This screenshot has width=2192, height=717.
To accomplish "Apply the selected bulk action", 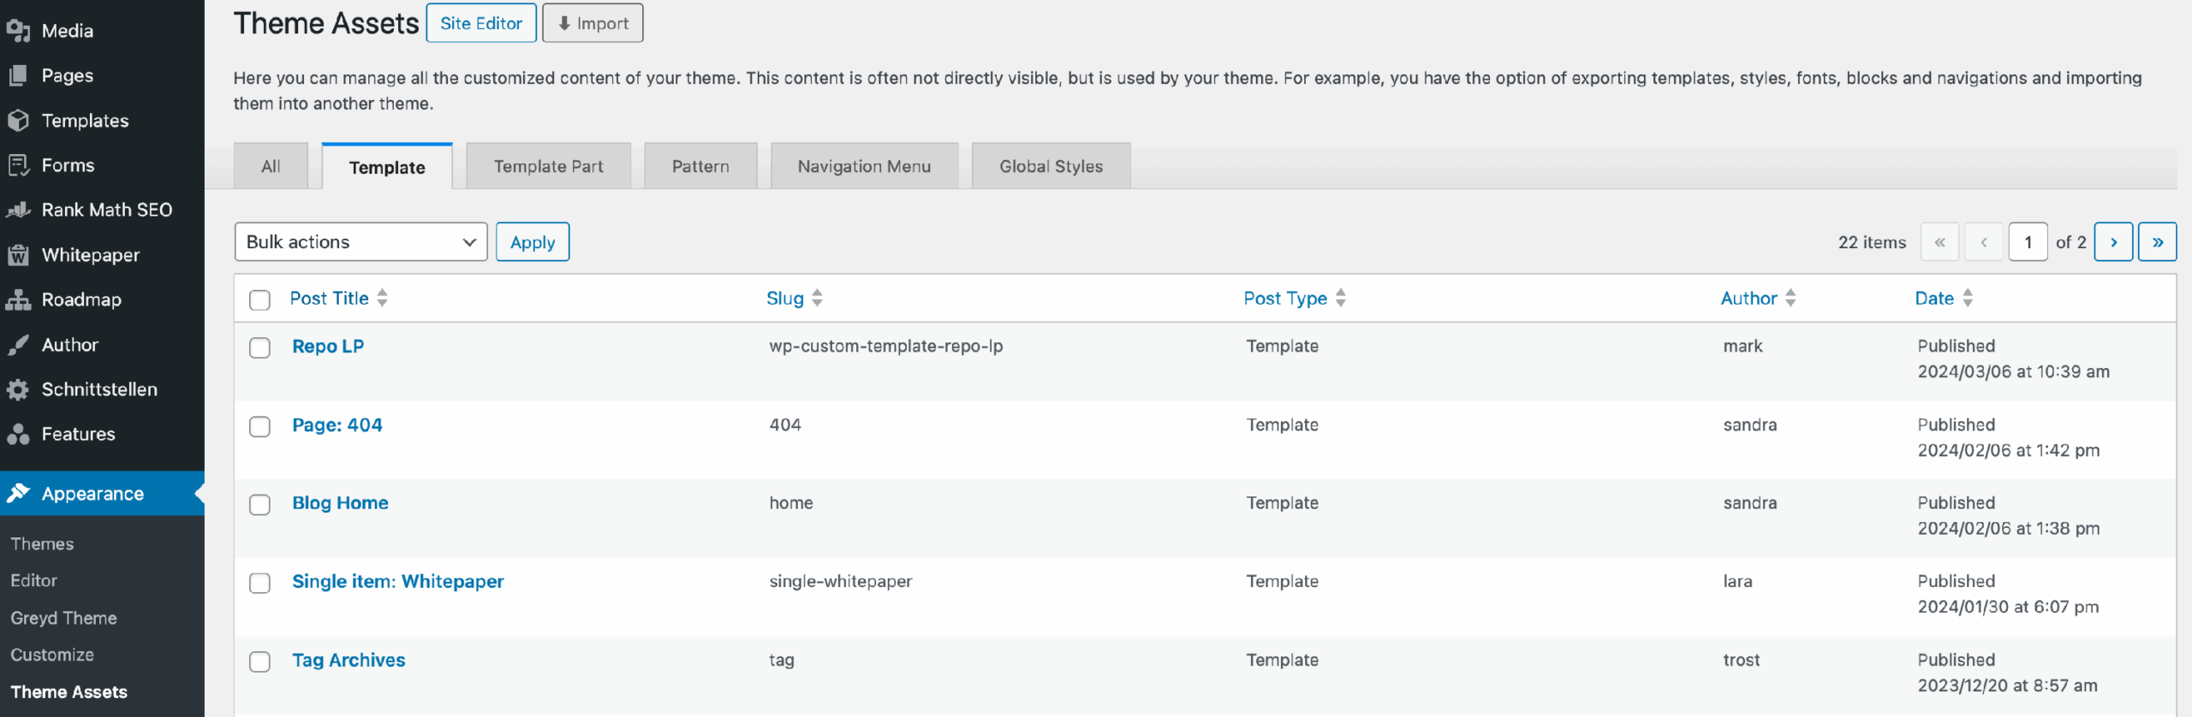I will click(x=533, y=242).
